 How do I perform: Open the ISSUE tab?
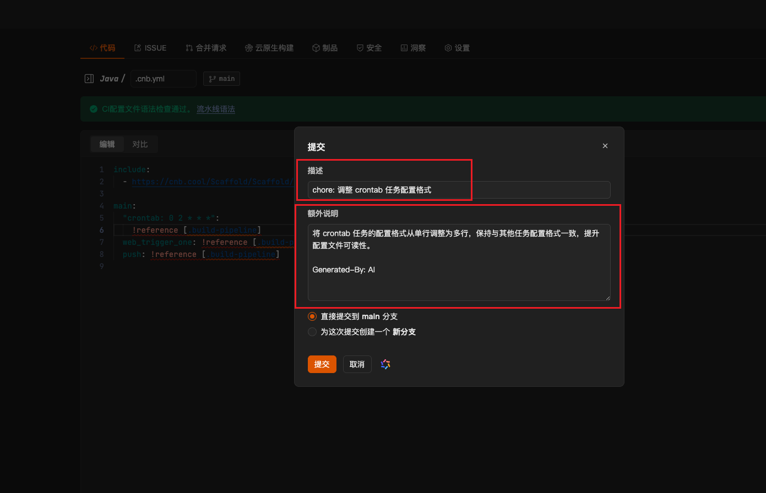click(150, 48)
